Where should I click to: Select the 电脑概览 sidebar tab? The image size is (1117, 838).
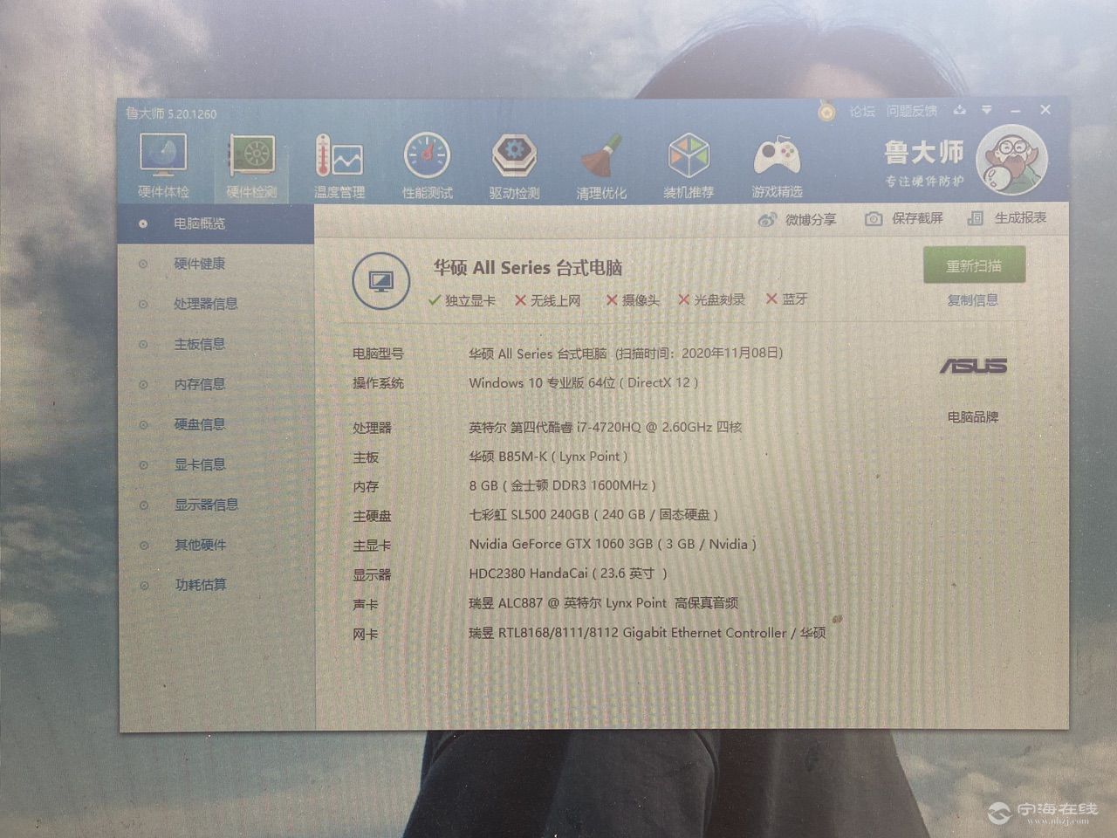(216, 223)
